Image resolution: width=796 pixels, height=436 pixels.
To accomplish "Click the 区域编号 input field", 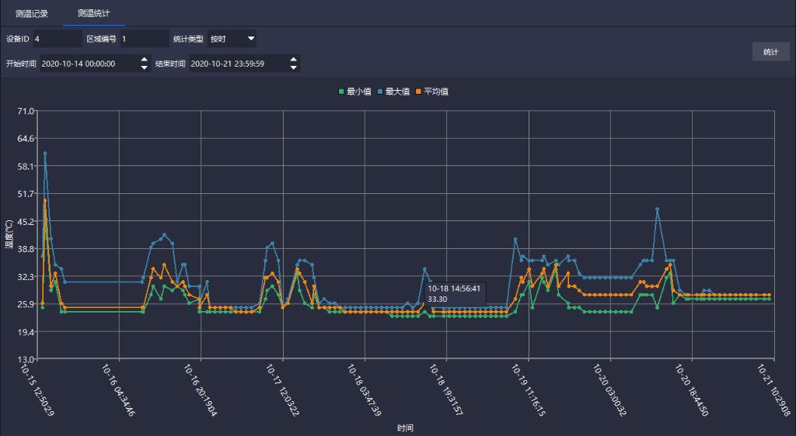I will pos(145,39).
